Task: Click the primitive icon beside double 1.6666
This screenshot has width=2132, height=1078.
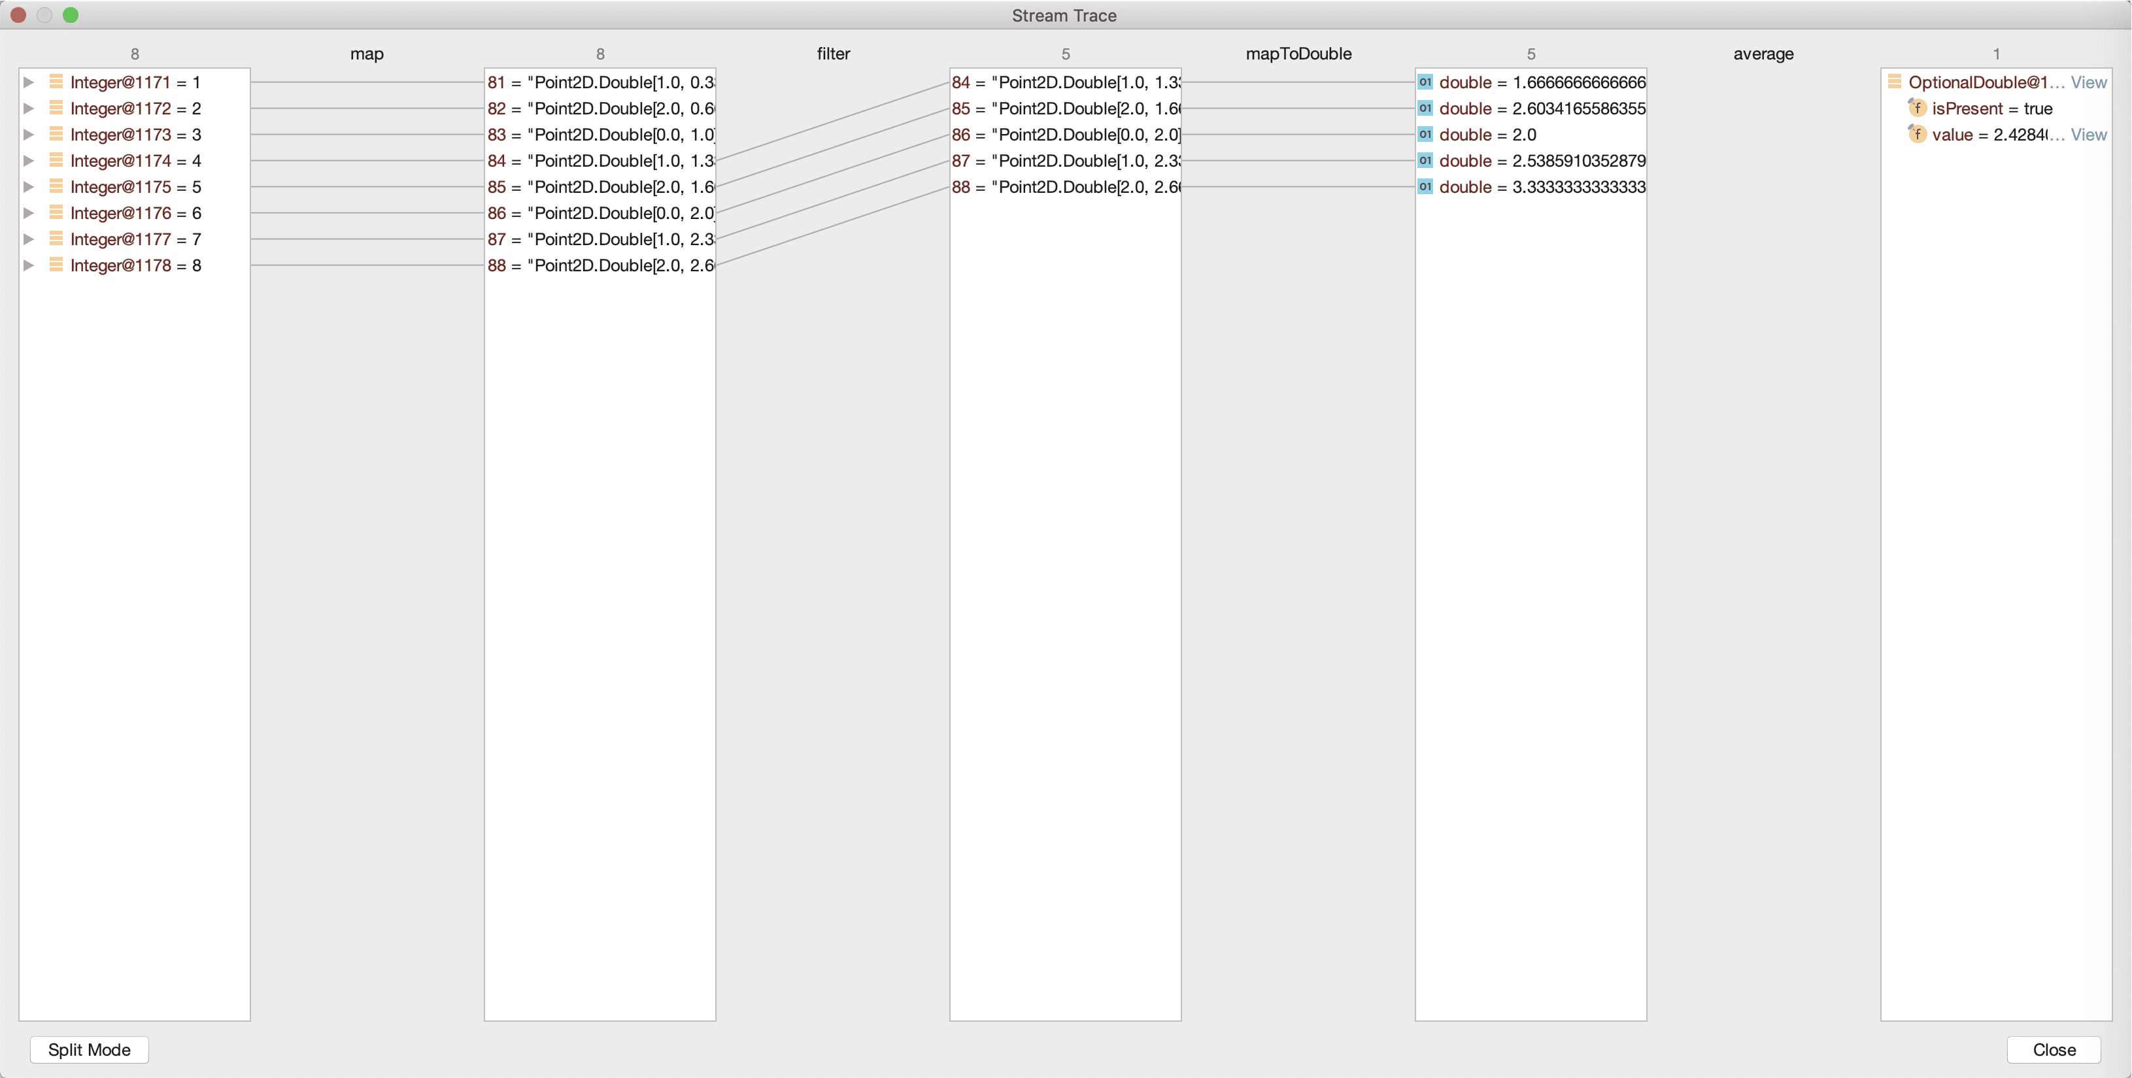Action: click(1425, 82)
